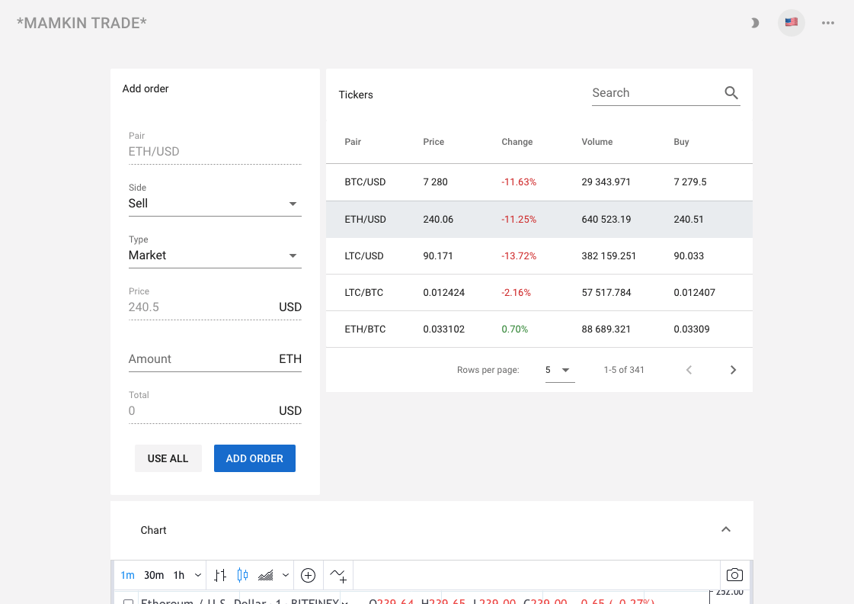Switch chart to 1m interval
Screen dimensions: 854x604
[127, 575]
